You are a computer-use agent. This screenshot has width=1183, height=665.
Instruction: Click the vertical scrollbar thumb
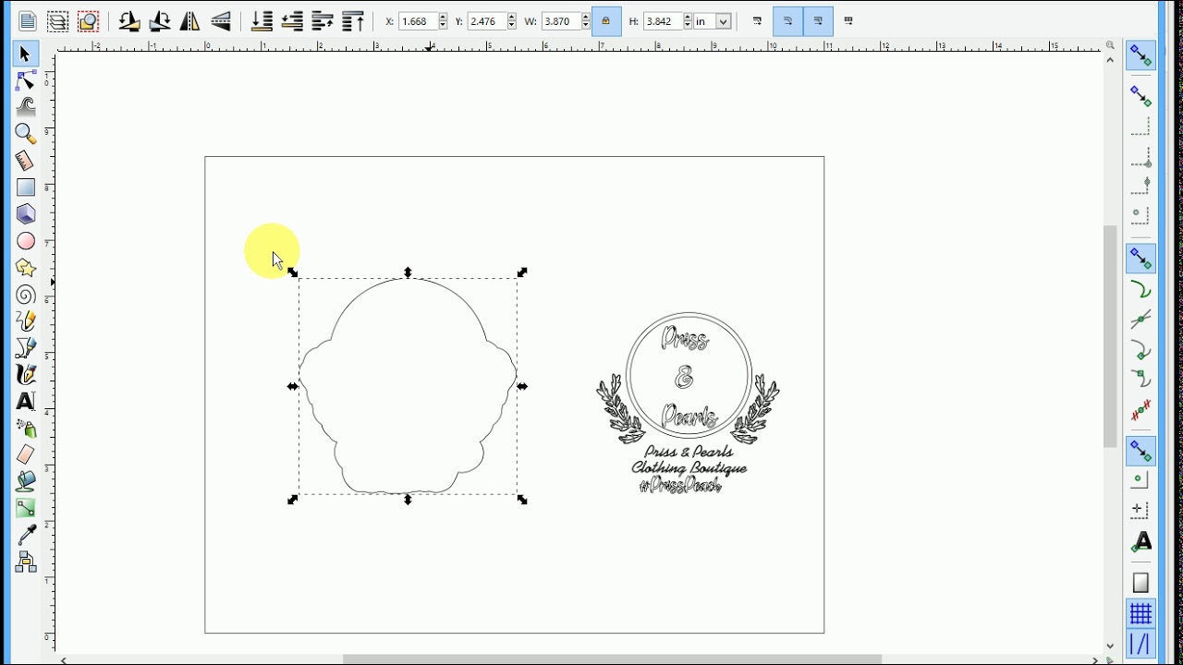coord(1110,336)
